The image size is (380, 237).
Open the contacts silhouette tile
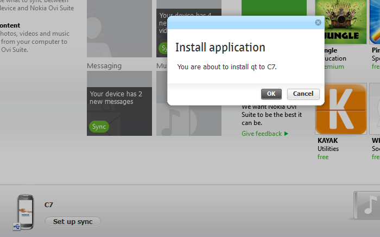tap(119, 29)
